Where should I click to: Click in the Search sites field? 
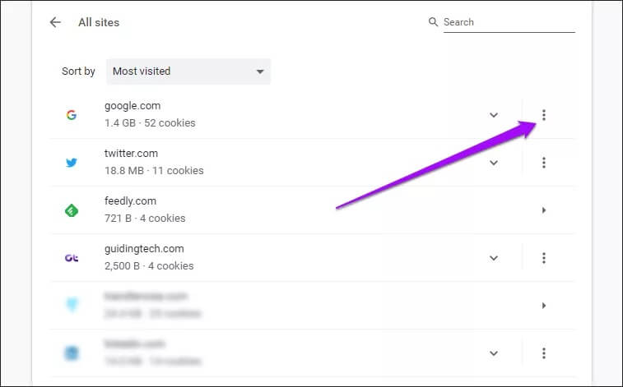508,22
